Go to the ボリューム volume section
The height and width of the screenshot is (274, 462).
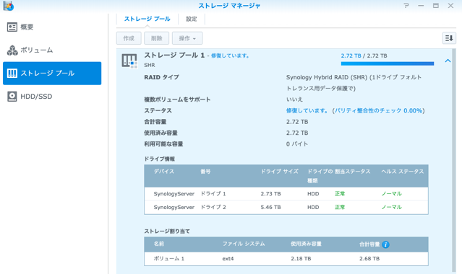pyautogui.click(x=52, y=50)
